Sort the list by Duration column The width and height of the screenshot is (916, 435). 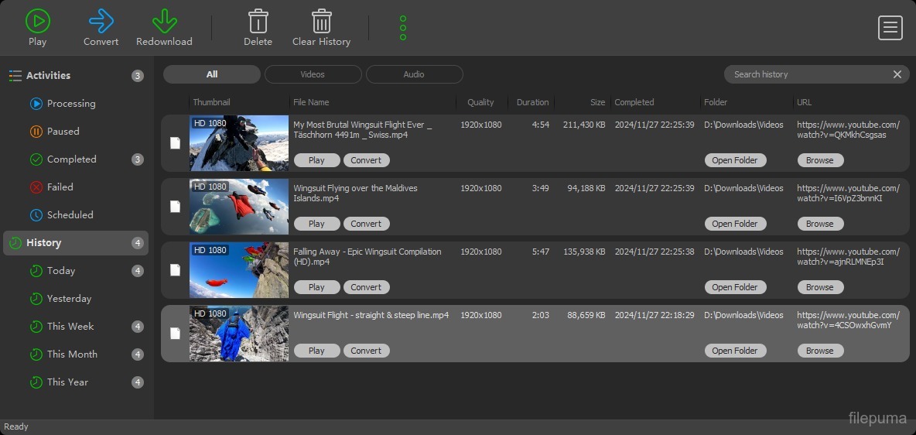532,102
